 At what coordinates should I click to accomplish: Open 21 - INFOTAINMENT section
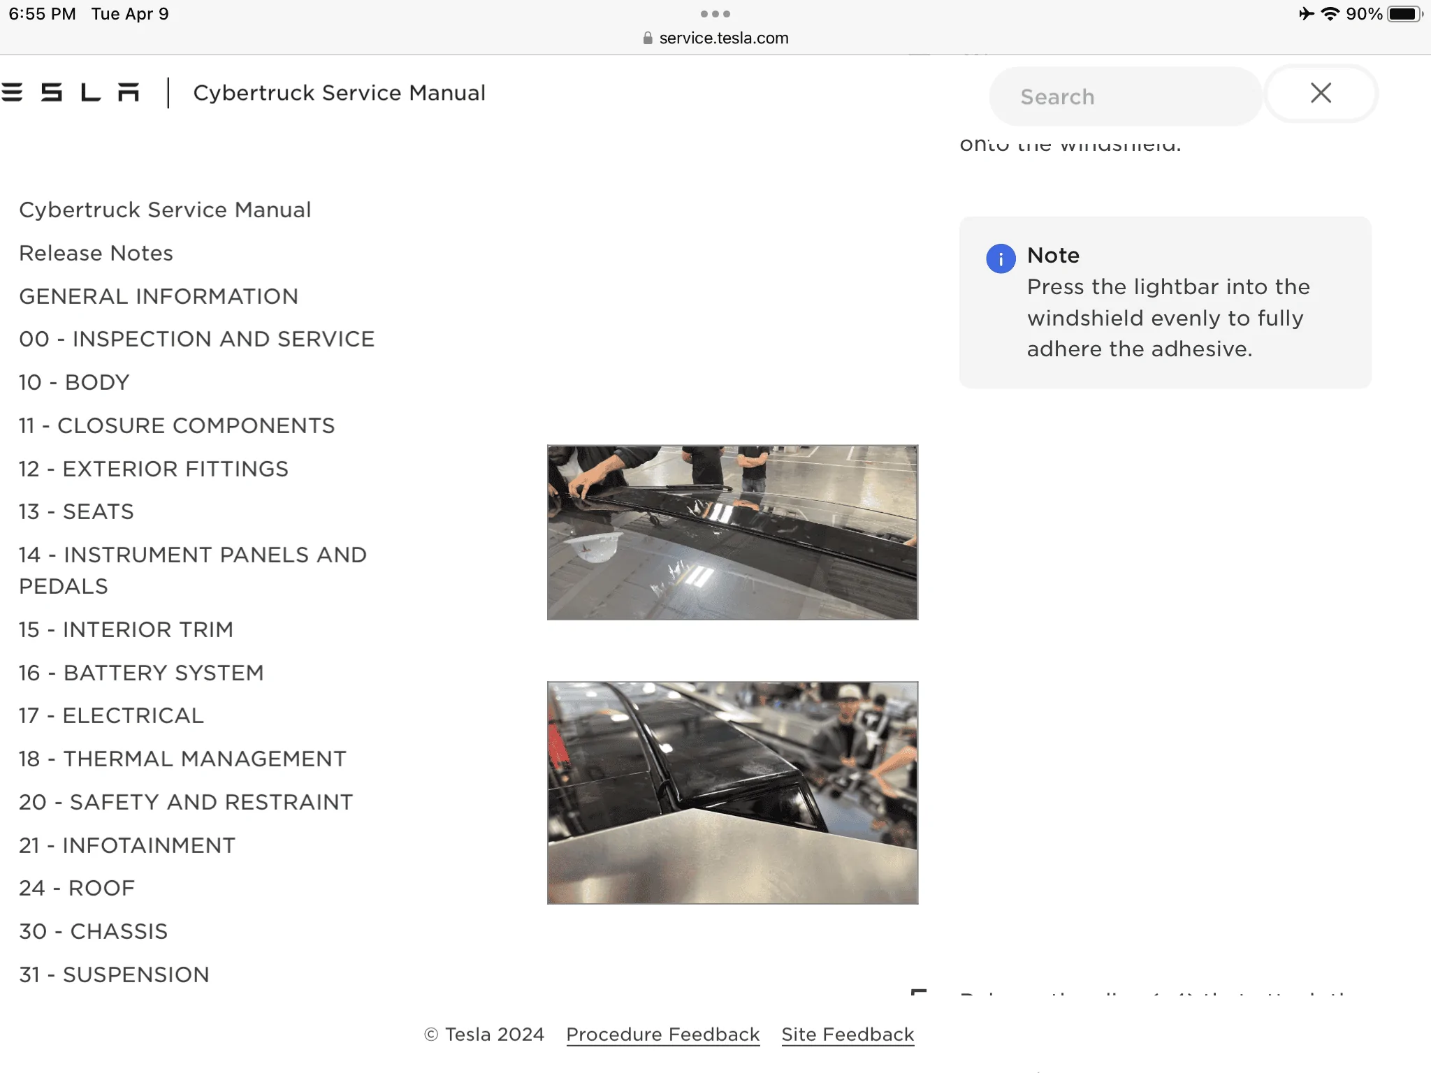click(127, 845)
